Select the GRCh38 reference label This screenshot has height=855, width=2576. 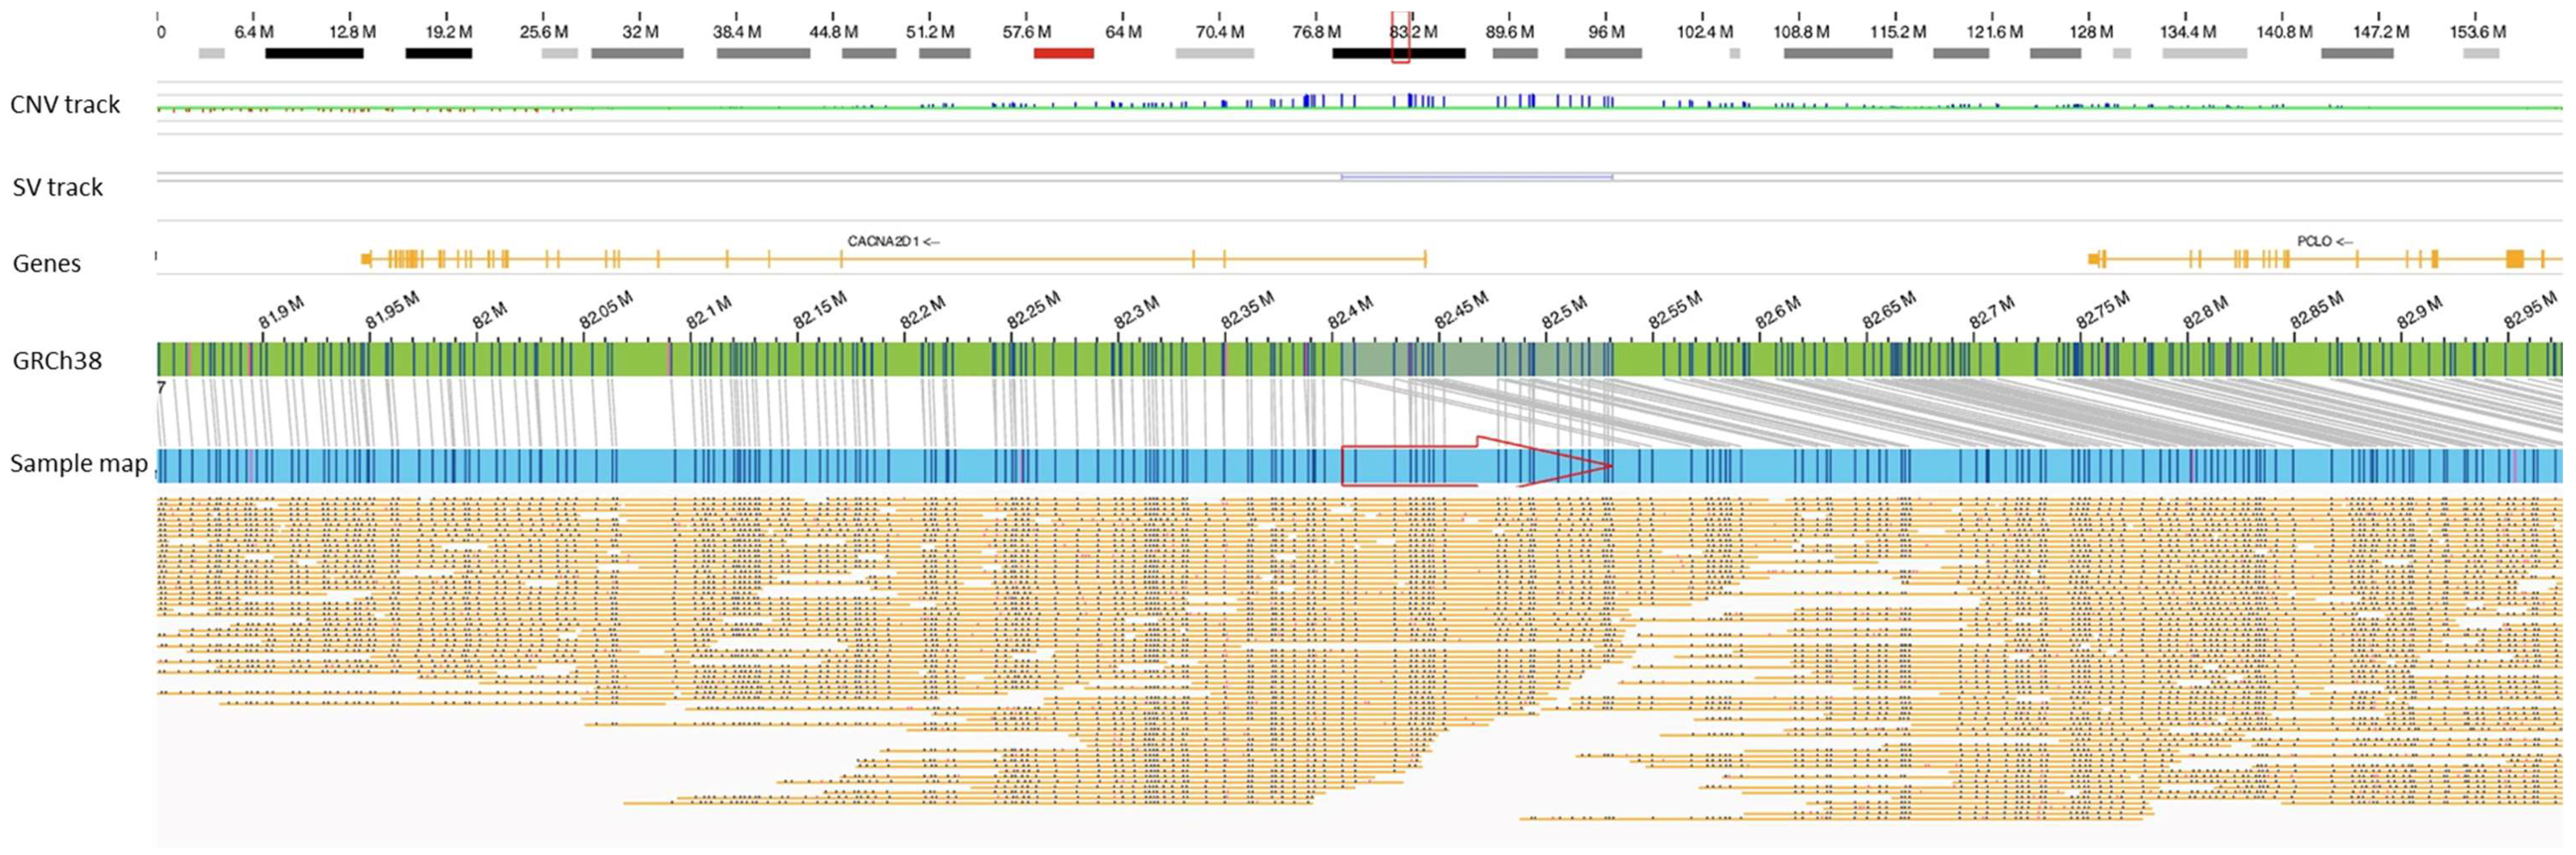(57, 361)
